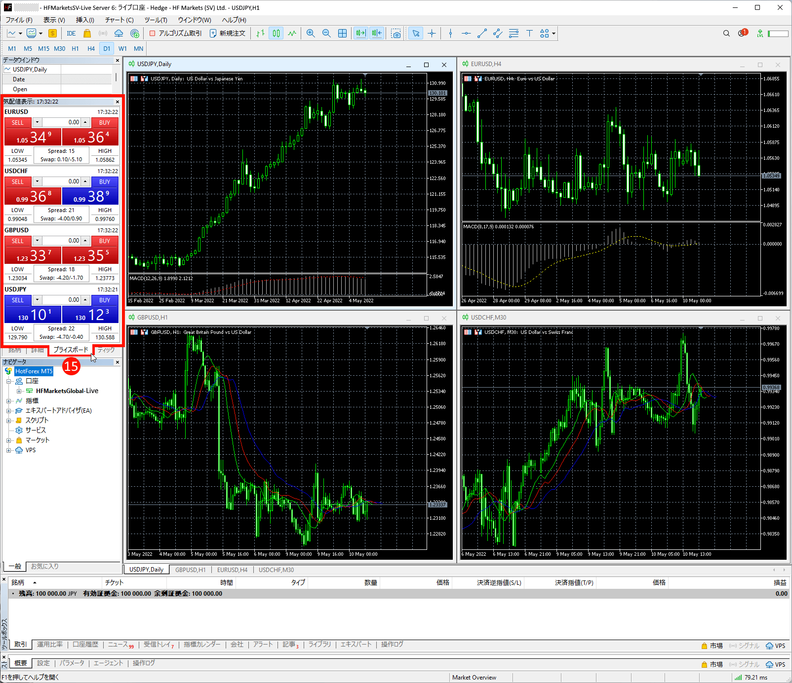Open the search magnifier in toolbar
This screenshot has height=683, width=792.
point(726,34)
